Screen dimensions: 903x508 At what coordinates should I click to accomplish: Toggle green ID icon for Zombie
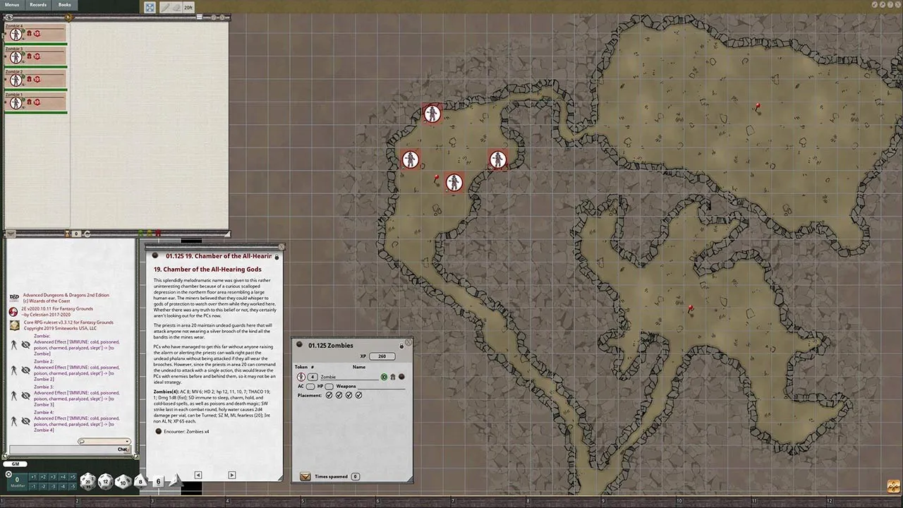[384, 377]
